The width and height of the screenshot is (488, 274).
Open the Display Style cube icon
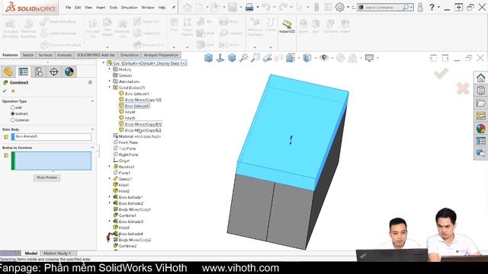click(x=307, y=58)
